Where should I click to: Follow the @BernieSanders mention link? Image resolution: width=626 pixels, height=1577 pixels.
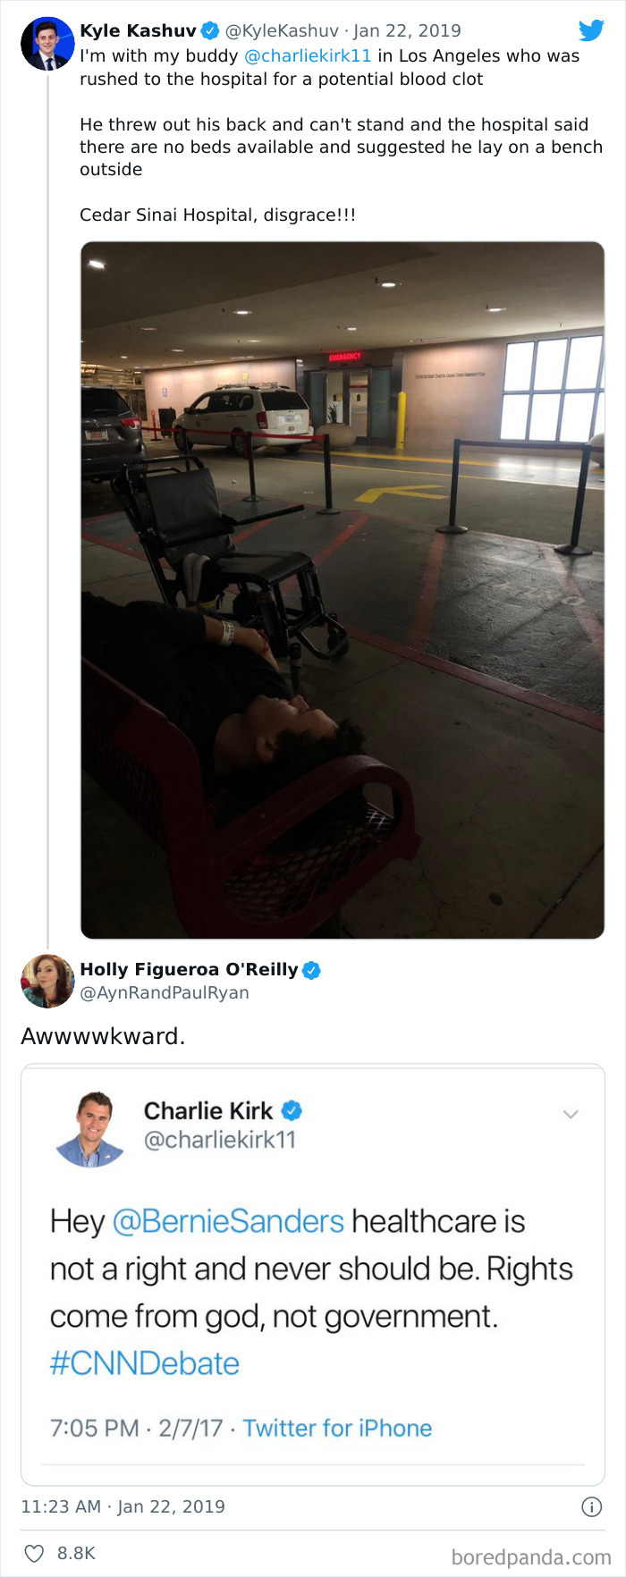[x=228, y=1221]
